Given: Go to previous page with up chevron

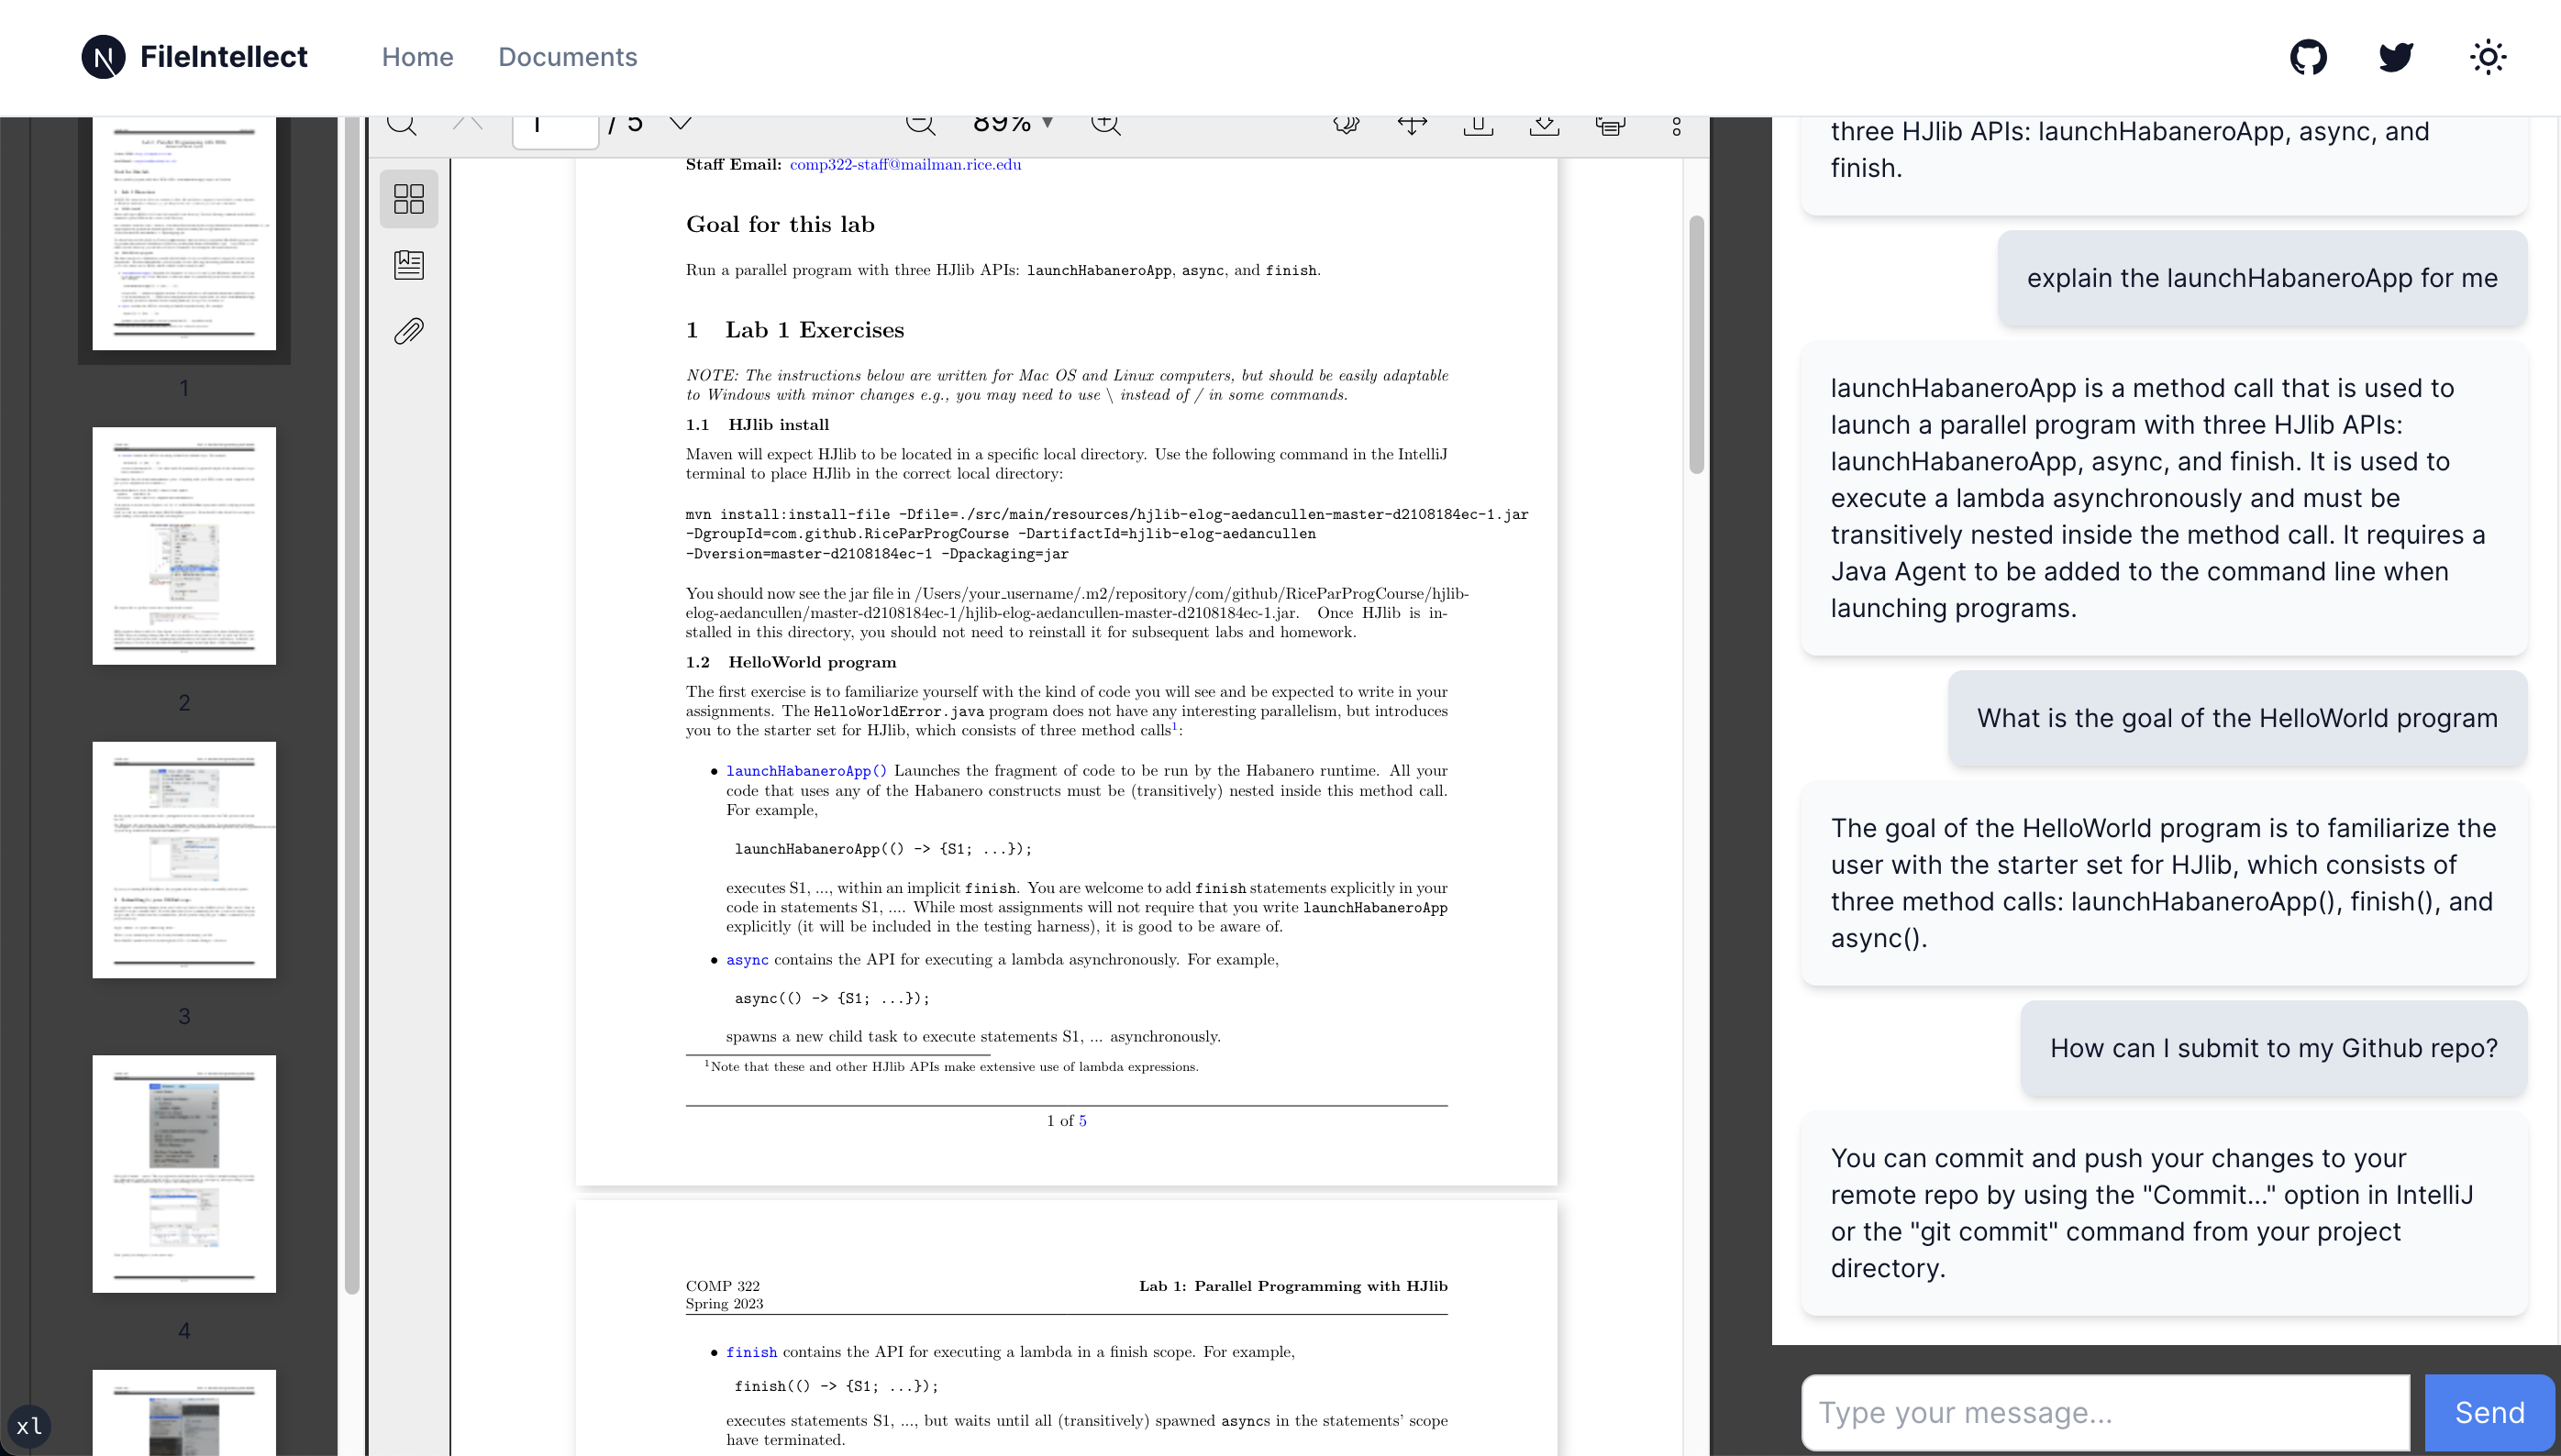Looking at the screenshot, I should point(467,124).
